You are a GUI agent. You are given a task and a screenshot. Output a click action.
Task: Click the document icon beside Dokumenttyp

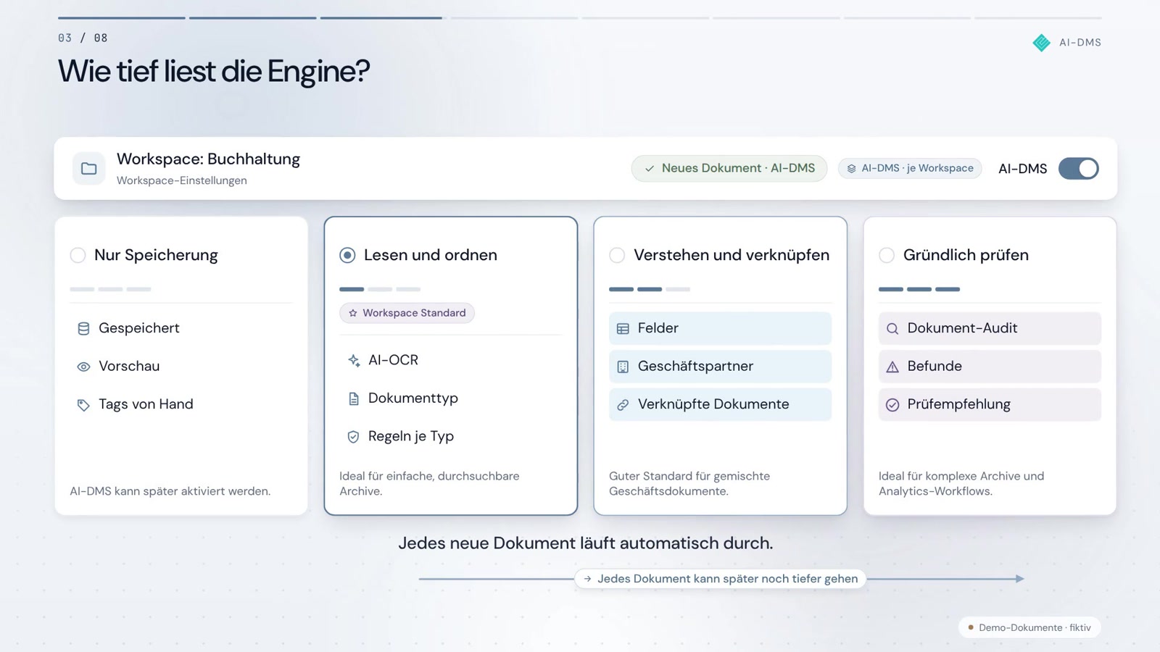[x=353, y=398]
